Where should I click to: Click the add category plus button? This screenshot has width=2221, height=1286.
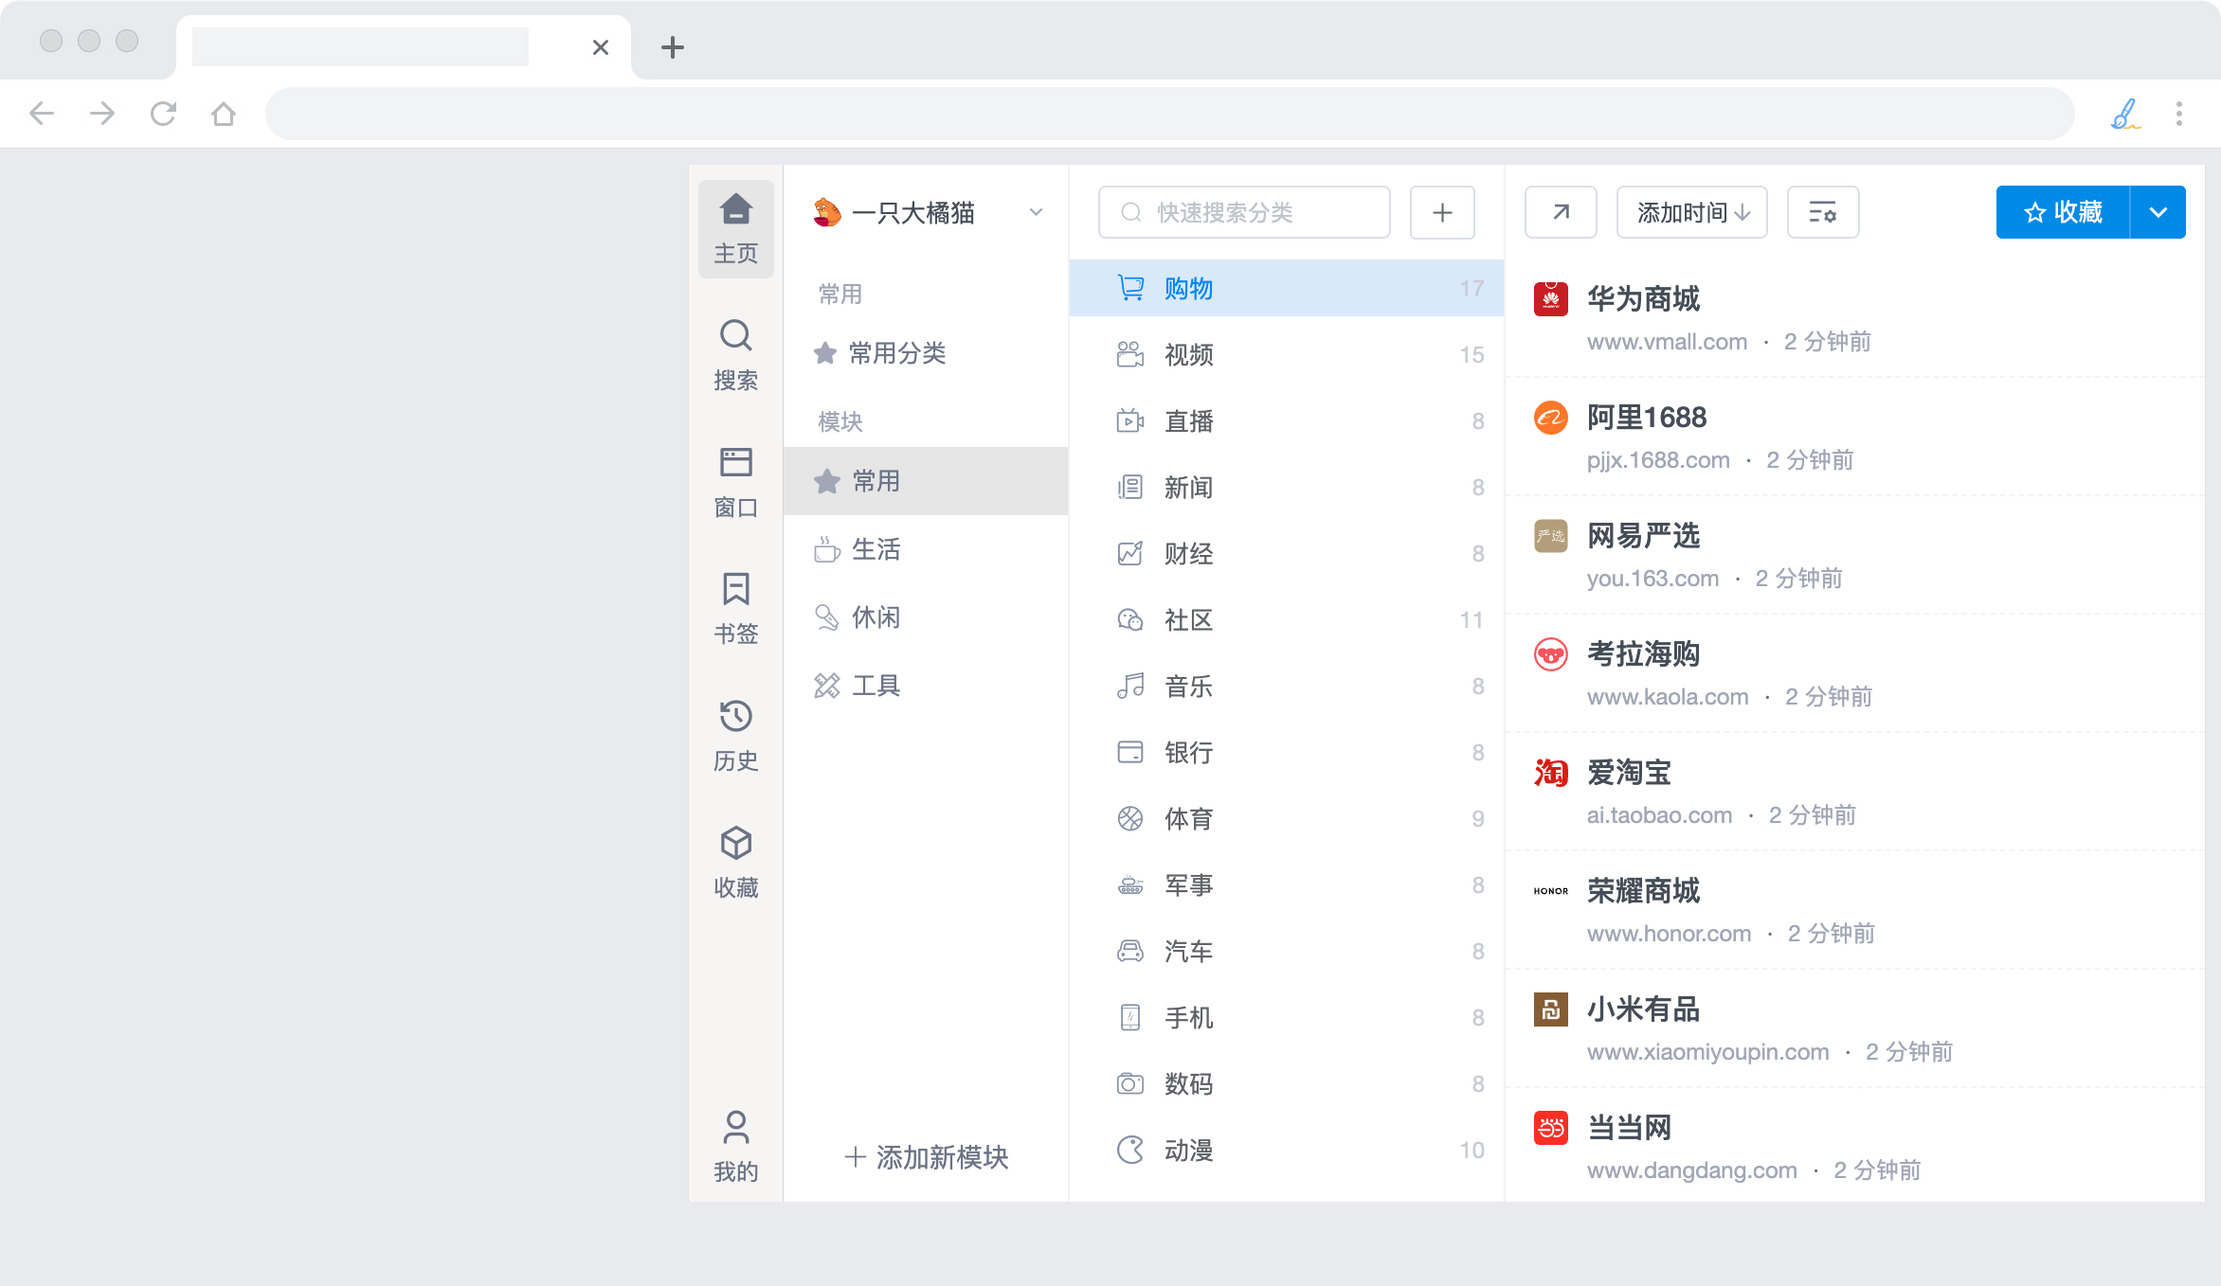coord(1442,212)
